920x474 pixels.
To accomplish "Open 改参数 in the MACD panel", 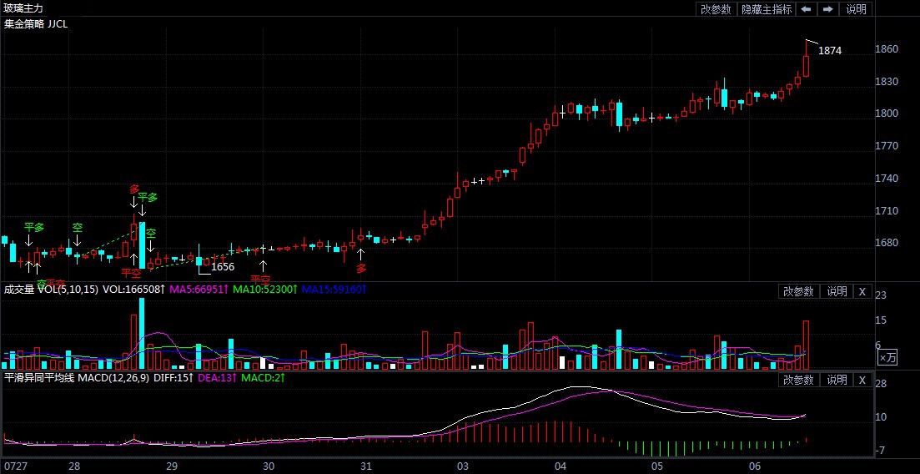I will [797, 380].
